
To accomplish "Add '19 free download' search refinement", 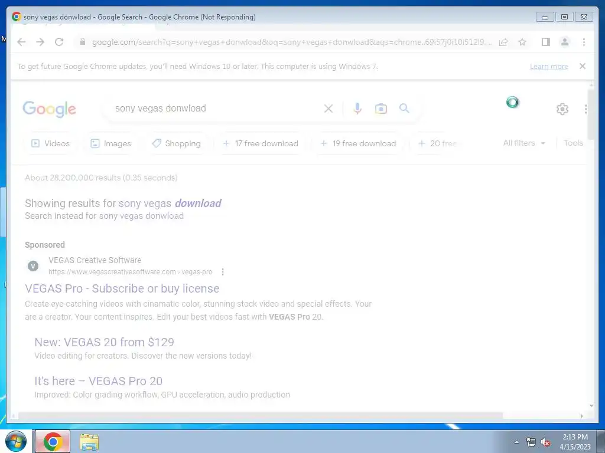I will coord(359,143).
